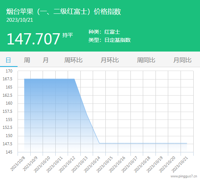The height and width of the screenshot is (180, 200).
Task: Click the chart title 烟台苹果价格指数
Action: click(64, 12)
